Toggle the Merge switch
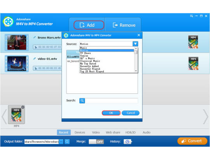 96,142
